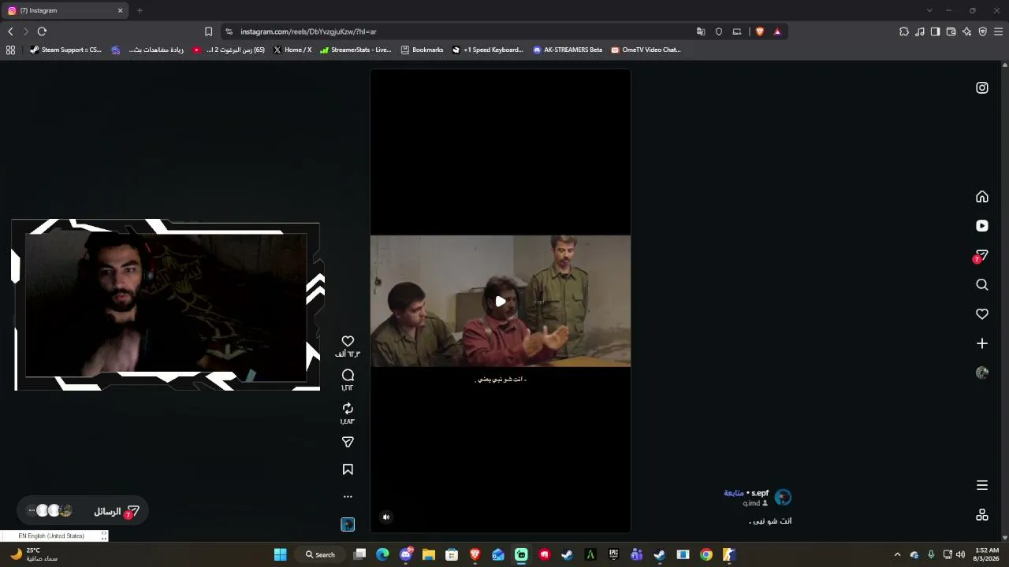This screenshot has height=567, width=1009.
Task: Open the weather widget showing 25°C
Action: 33,554
